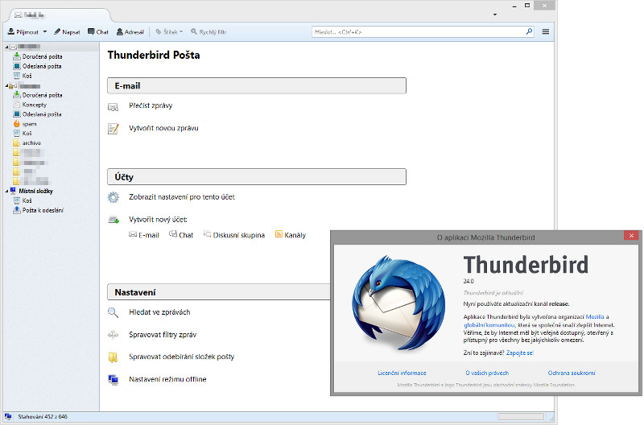Click the search messages magnifier icon

pyautogui.click(x=113, y=313)
